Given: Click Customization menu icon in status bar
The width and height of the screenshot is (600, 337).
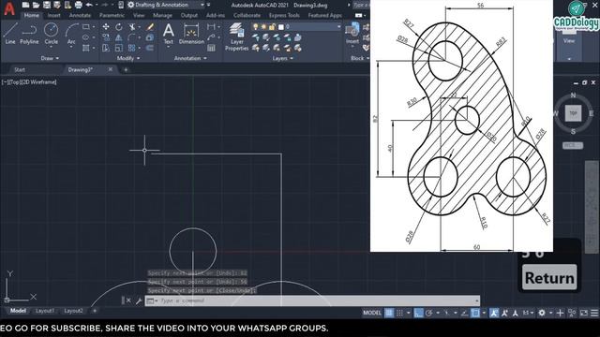Looking at the screenshot, I should 593,313.
